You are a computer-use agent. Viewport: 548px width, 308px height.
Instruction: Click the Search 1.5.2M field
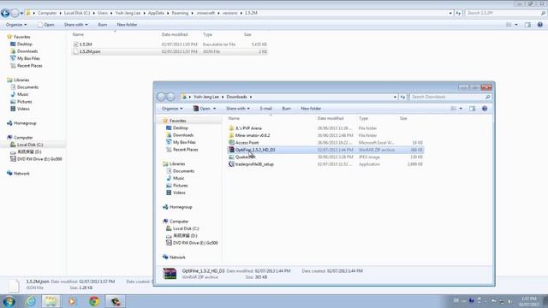[503, 13]
